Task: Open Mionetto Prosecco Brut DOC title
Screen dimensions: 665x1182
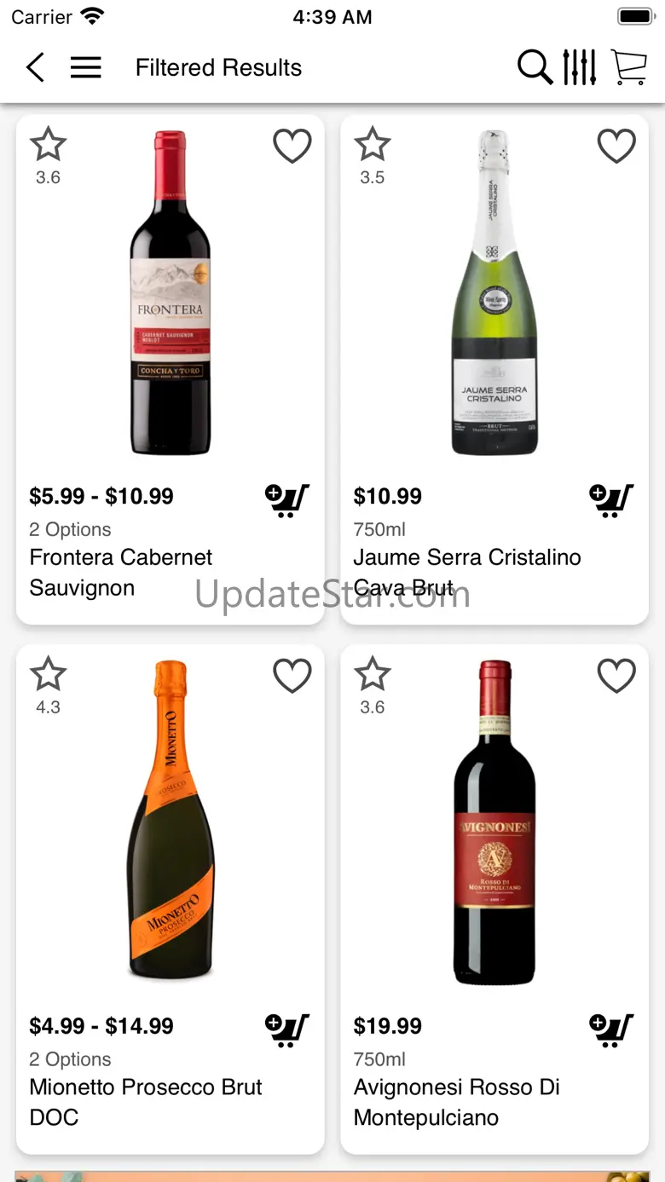Action: [146, 1102]
